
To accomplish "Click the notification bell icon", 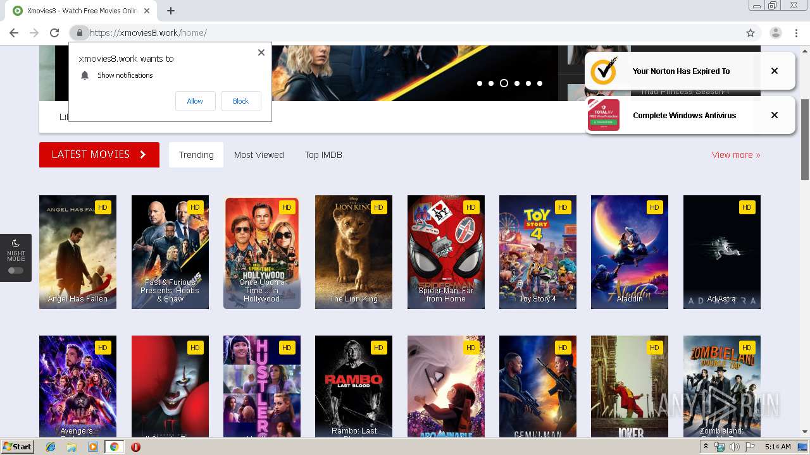I will click(85, 75).
